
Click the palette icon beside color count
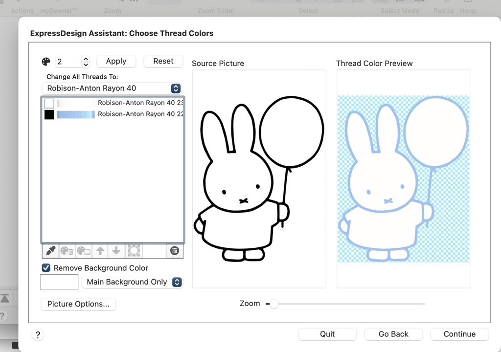tap(46, 61)
